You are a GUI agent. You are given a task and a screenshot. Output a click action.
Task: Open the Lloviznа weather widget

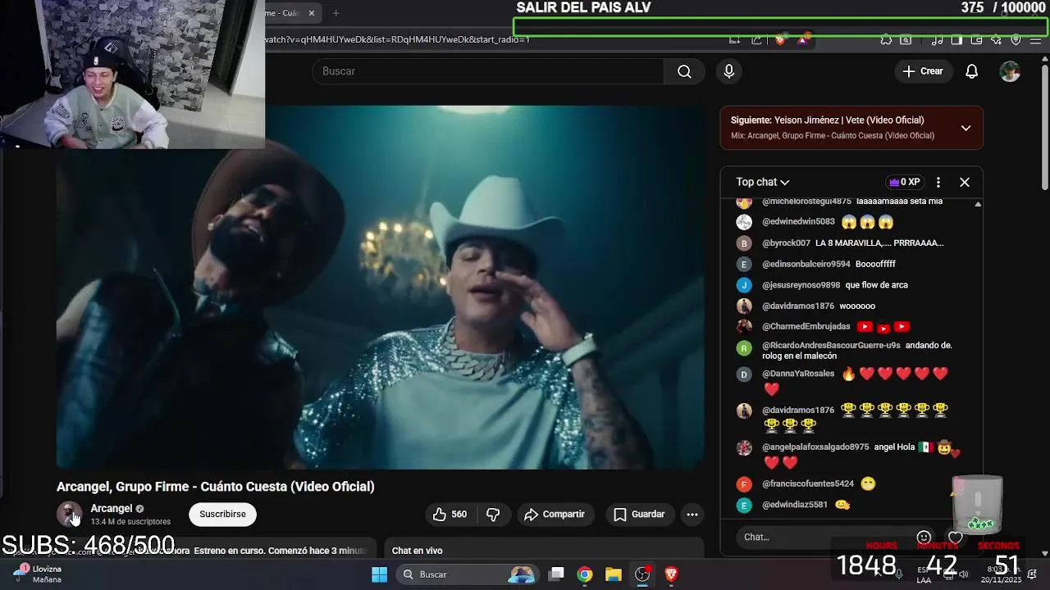click(x=38, y=574)
